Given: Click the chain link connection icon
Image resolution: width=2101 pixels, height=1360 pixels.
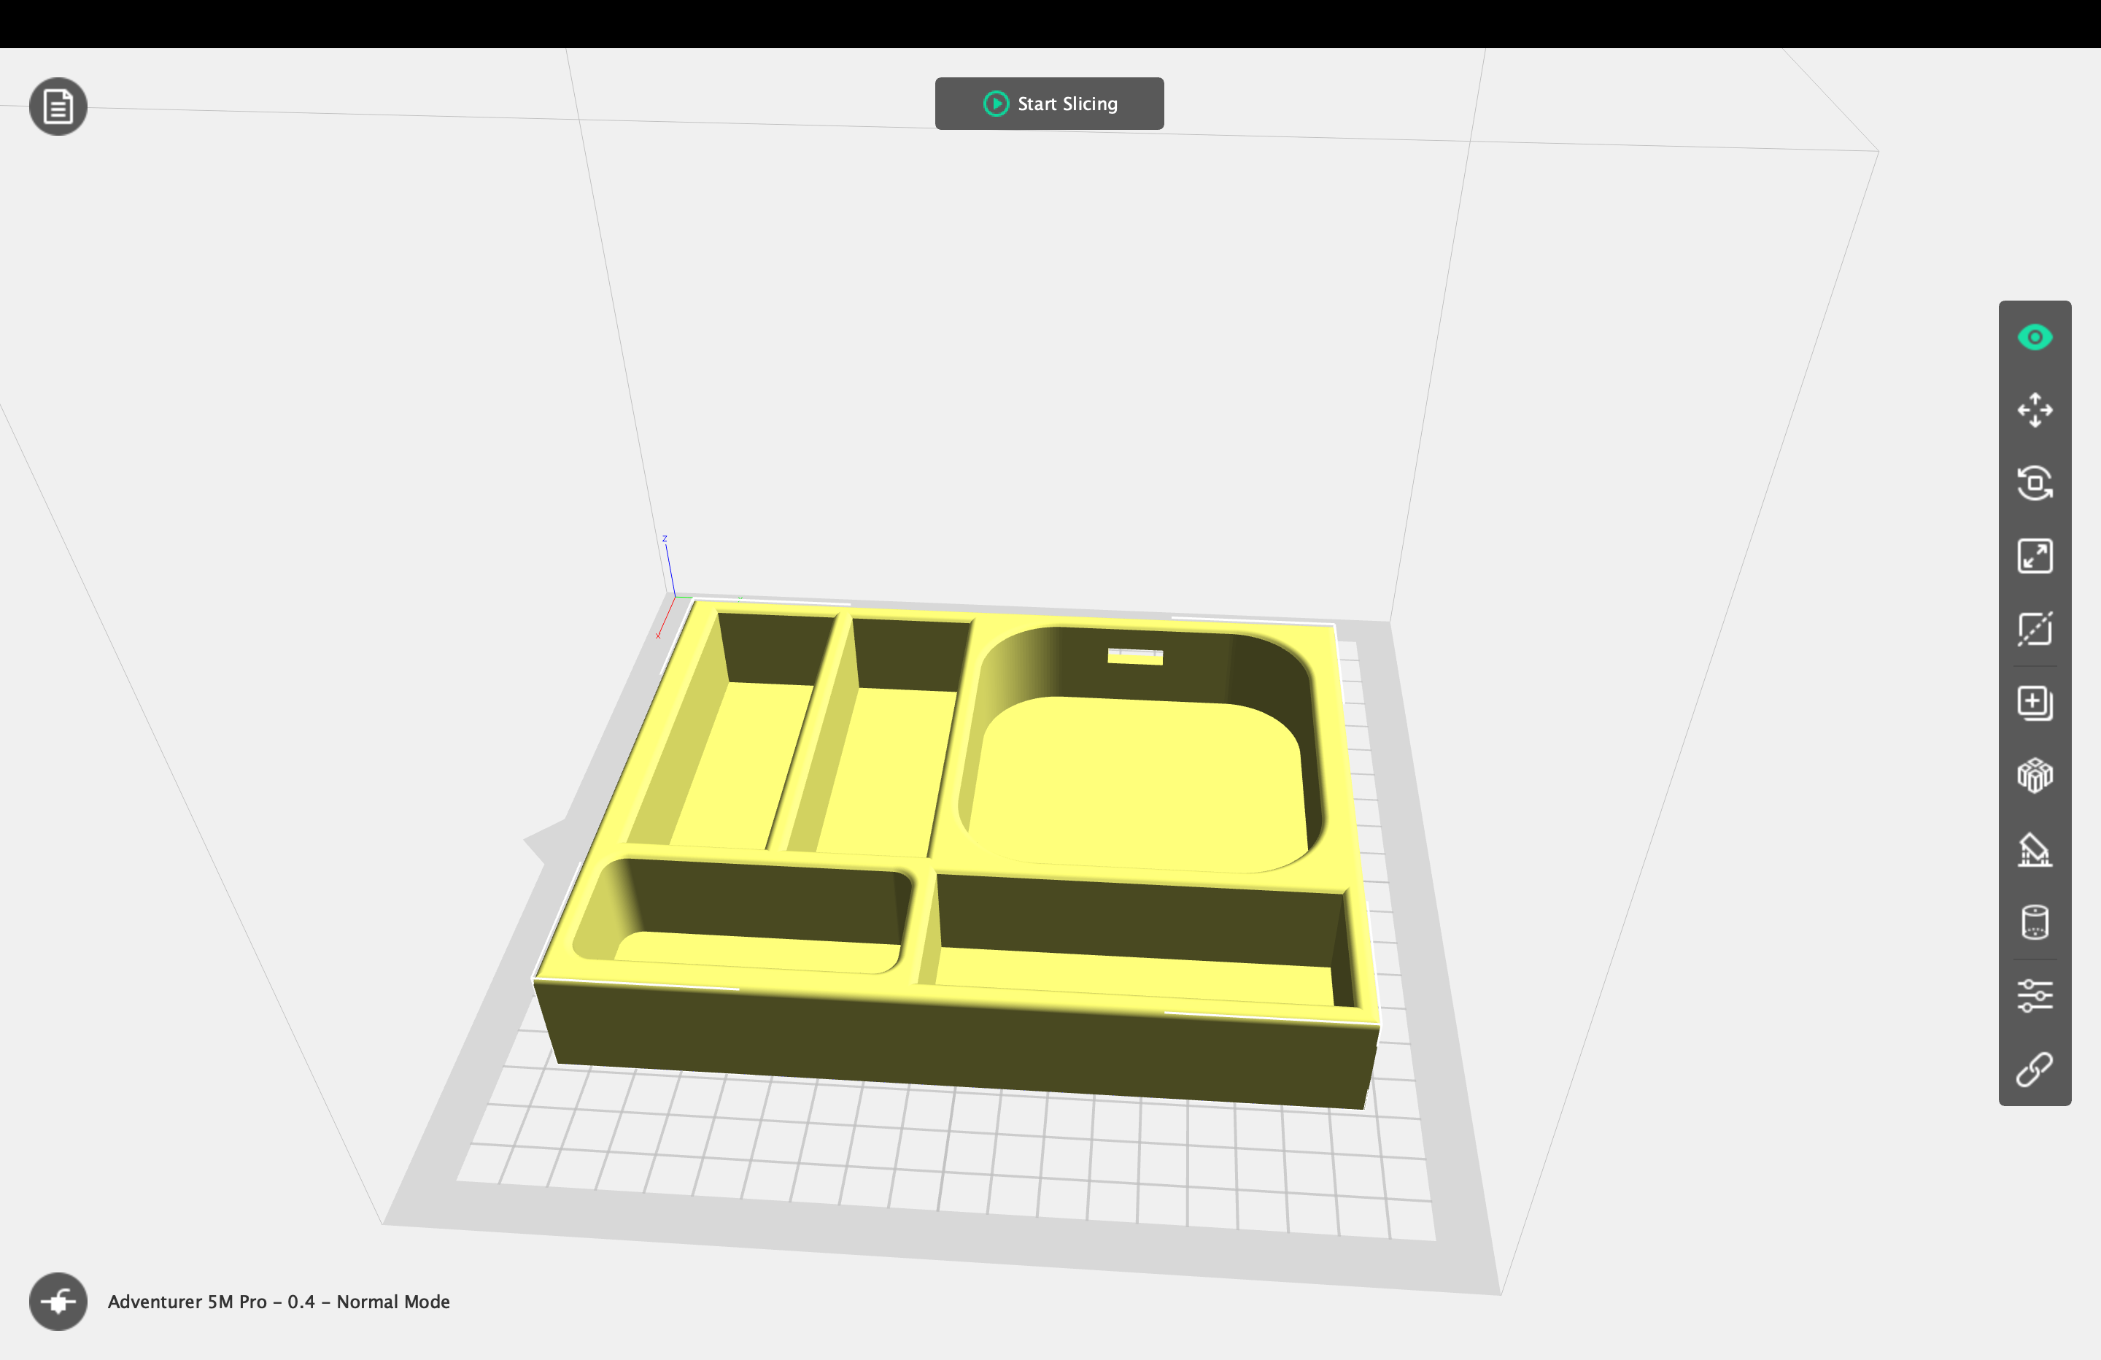Looking at the screenshot, I should click(x=2035, y=1070).
